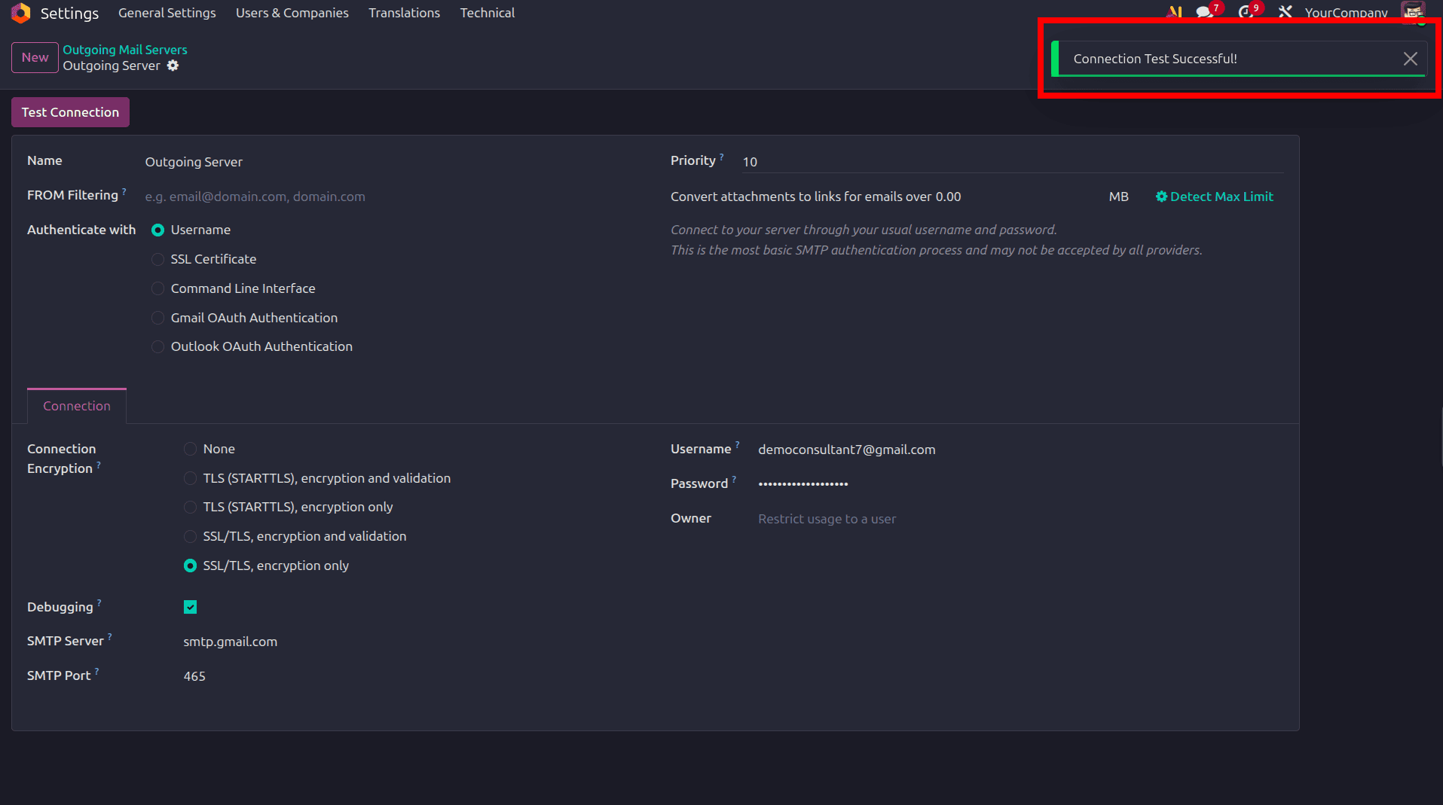The height and width of the screenshot is (805, 1443).
Task: Open the Activities clock icon with badge 9
Action: tap(1246, 12)
